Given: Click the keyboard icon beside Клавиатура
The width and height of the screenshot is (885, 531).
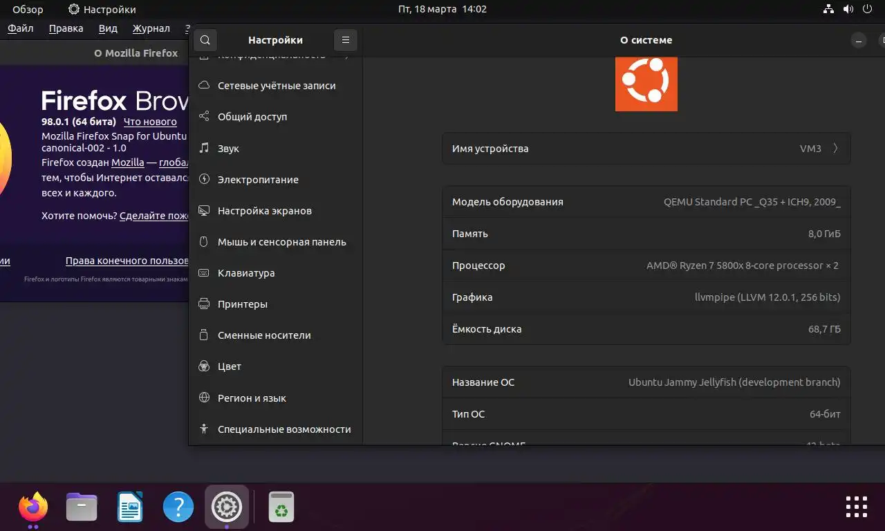Looking at the screenshot, I should 204,273.
